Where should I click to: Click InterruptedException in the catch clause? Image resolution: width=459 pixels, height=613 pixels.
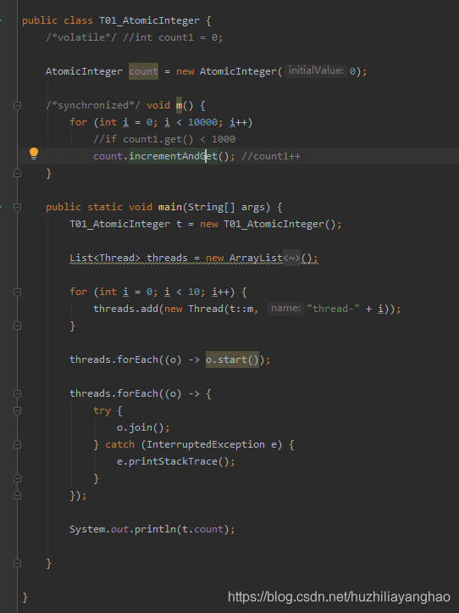206,444
